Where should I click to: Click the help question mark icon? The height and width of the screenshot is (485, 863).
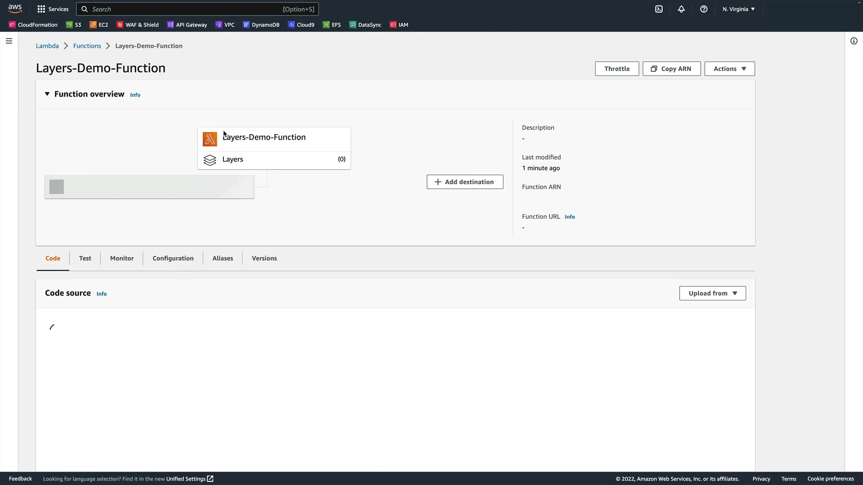(704, 9)
